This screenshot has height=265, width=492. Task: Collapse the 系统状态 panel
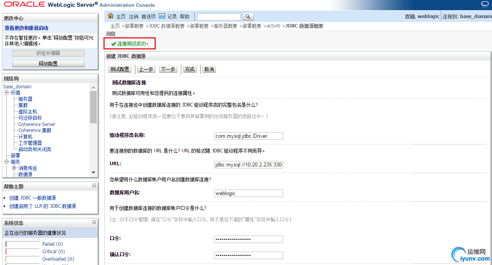pos(94,222)
